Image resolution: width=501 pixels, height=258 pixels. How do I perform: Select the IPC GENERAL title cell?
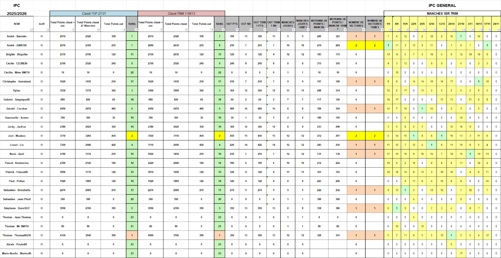pos(442,5)
